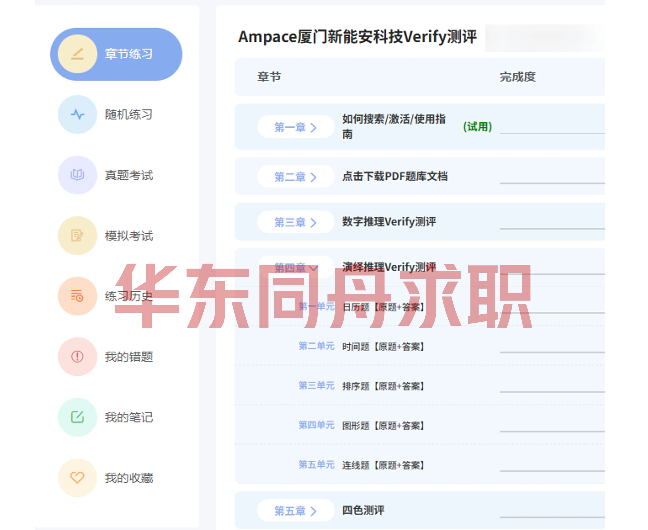Click the 我的错题 exclamation icon
Viewport: 648px width, 530px height.
(77, 357)
